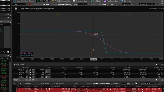Open the top-right tab bar menu icon

pyautogui.click(x=162, y=1)
